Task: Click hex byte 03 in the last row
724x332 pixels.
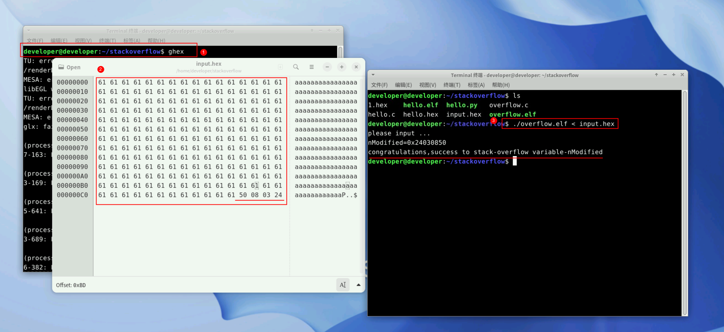Action: click(266, 195)
